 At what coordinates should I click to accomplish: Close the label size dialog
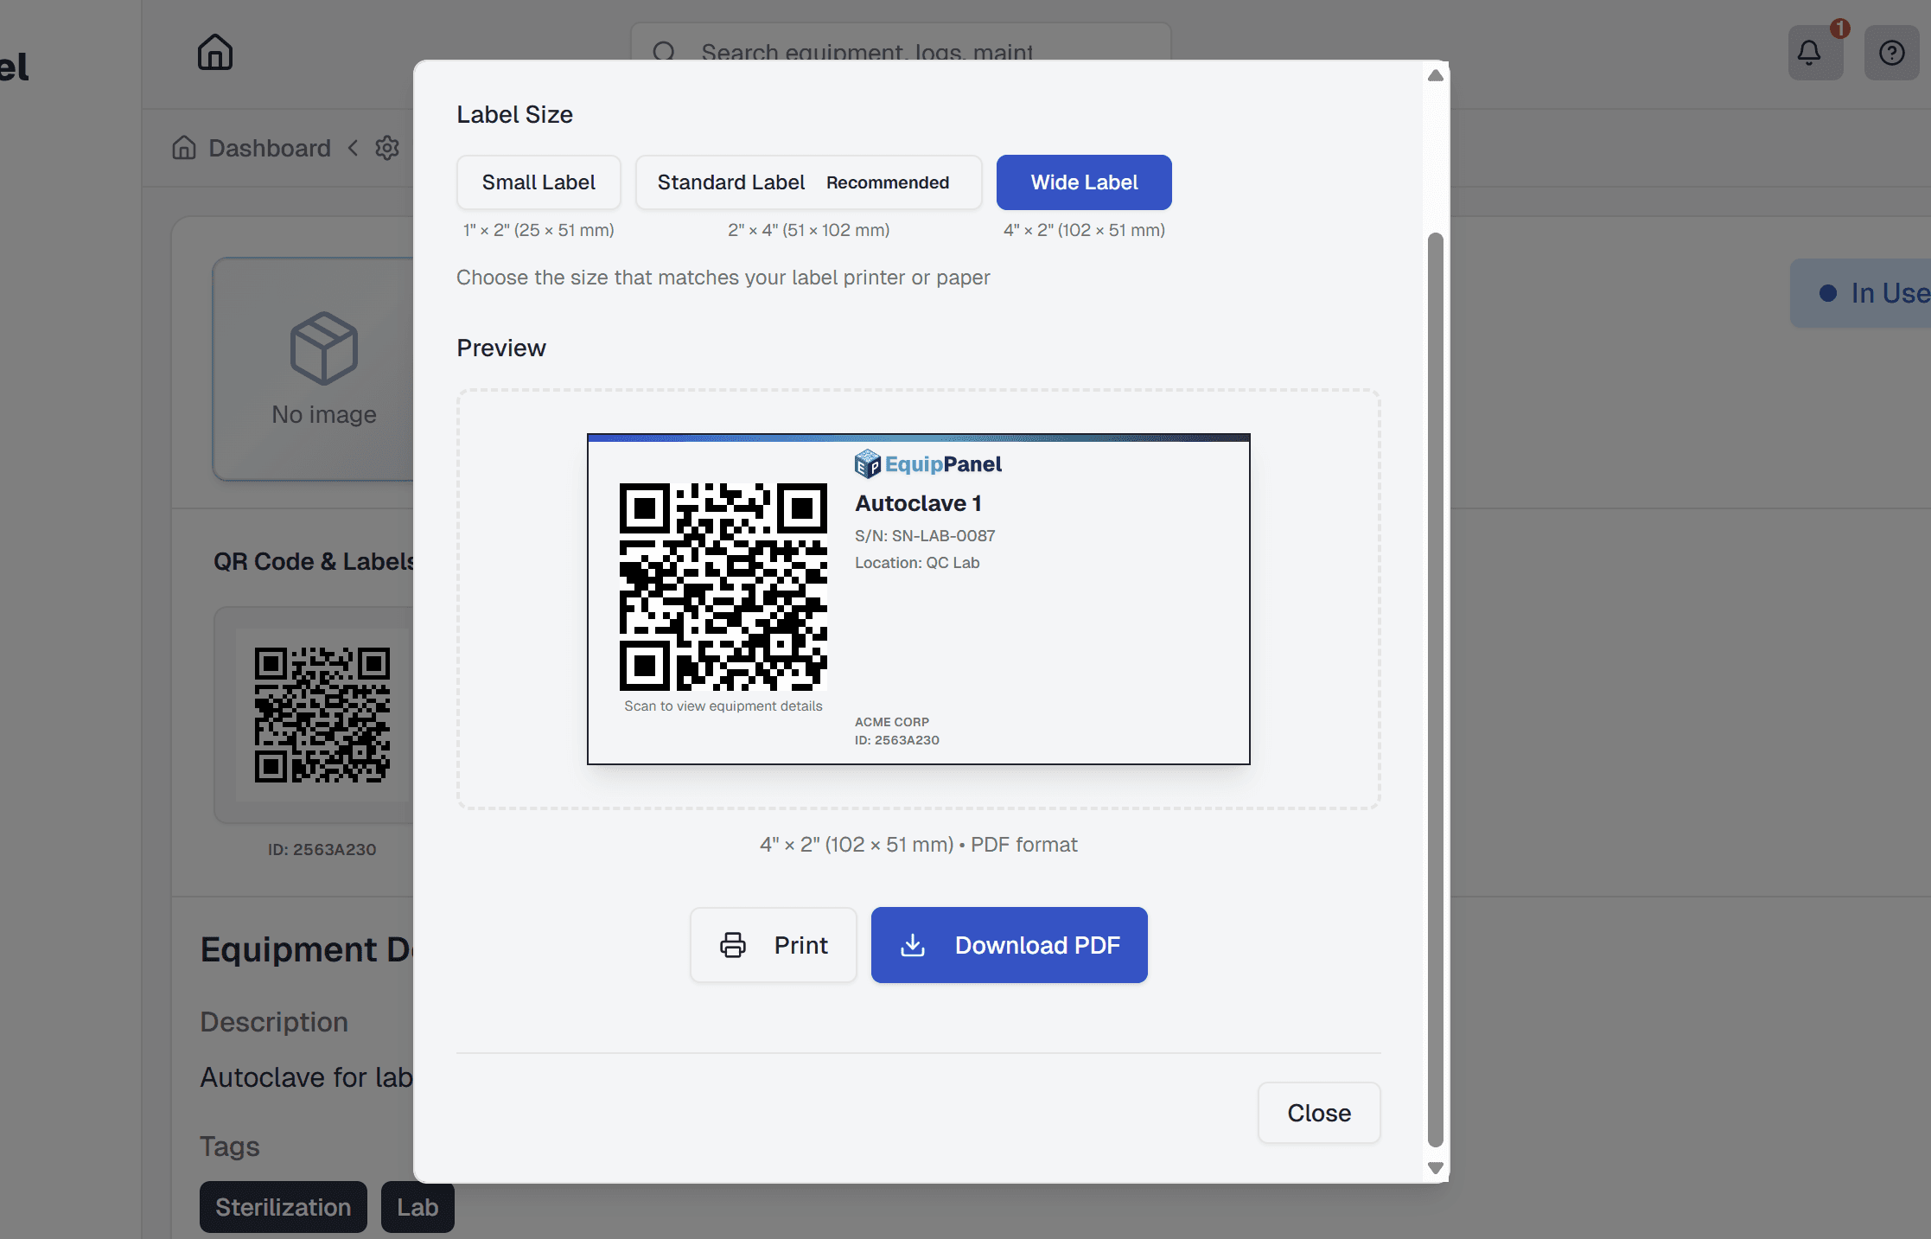point(1318,1113)
